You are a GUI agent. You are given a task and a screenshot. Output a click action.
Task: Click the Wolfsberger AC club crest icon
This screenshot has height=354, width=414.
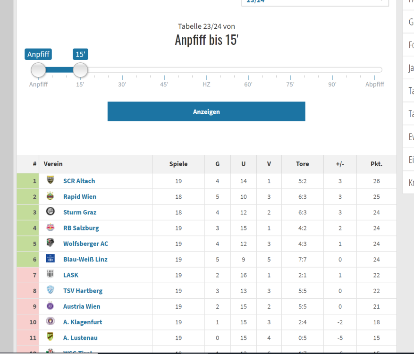[51, 243]
